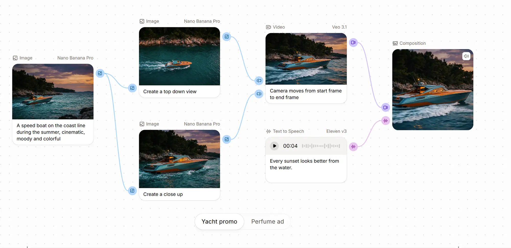The image size is (511, 248).
Task: Click the output port of the close up image
Action: (227, 139)
